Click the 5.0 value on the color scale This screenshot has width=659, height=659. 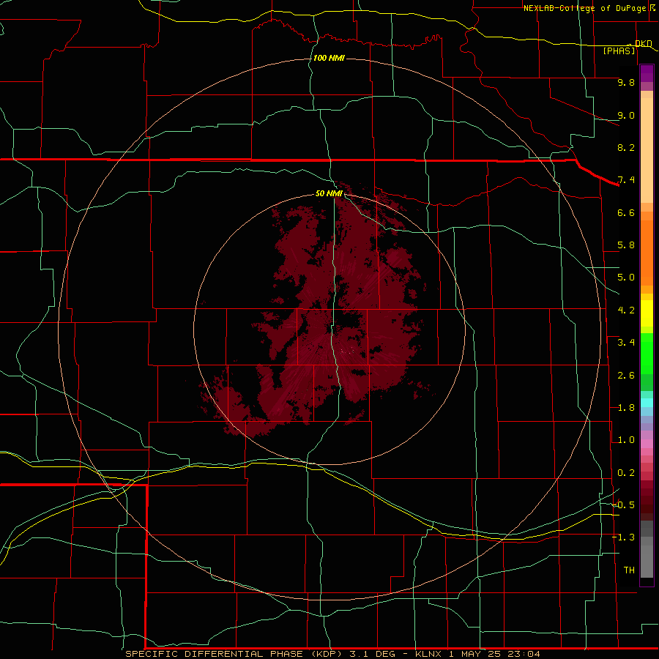click(626, 278)
